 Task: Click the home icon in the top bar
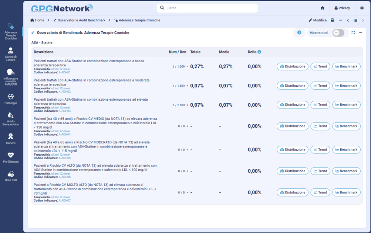pyautogui.click(x=323, y=8)
